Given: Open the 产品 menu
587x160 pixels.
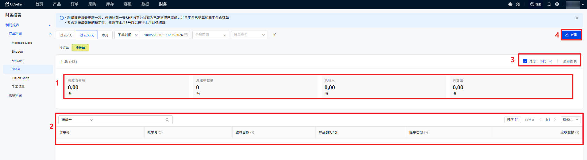Looking at the screenshot, I should [x=57, y=4].
